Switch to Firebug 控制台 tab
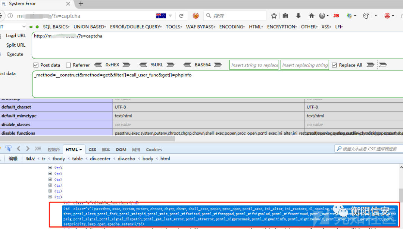 click(x=53, y=150)
